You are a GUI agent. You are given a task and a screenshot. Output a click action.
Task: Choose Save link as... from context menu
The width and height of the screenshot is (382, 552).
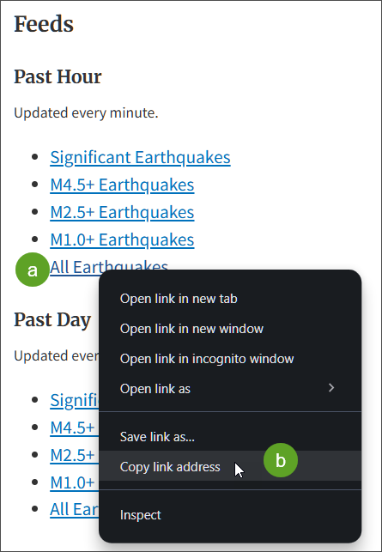[230, 437]
